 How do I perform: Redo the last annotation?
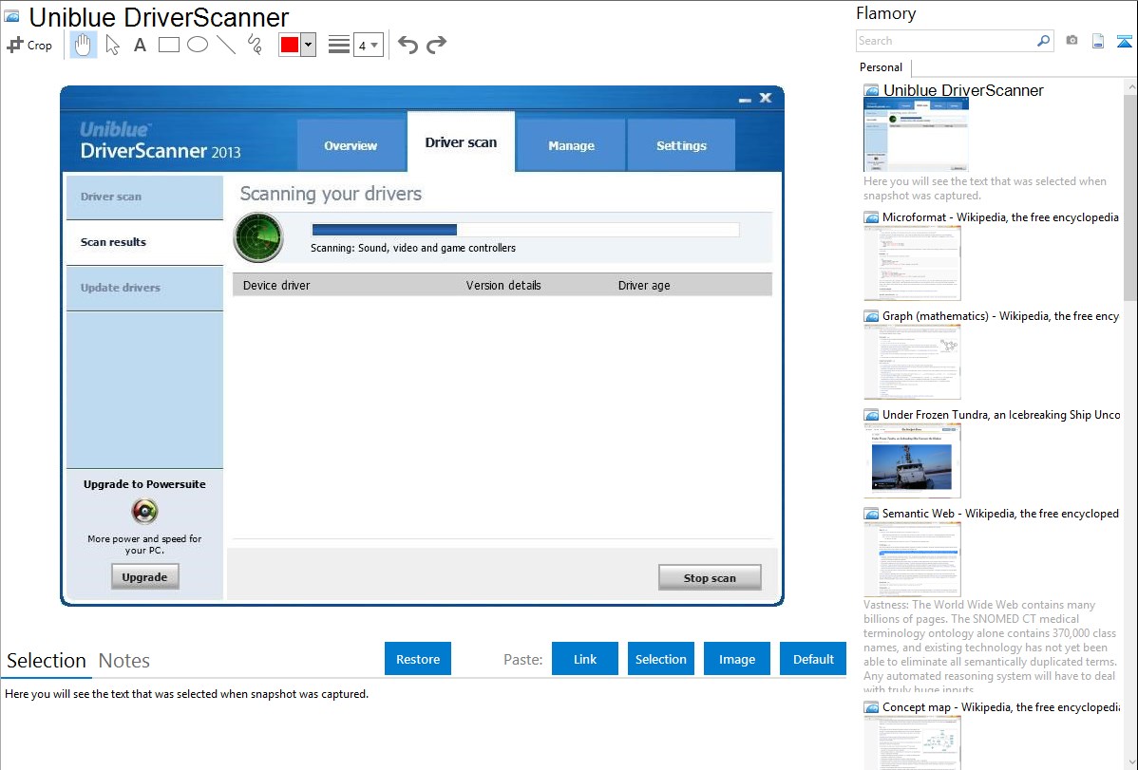[436, 45]
